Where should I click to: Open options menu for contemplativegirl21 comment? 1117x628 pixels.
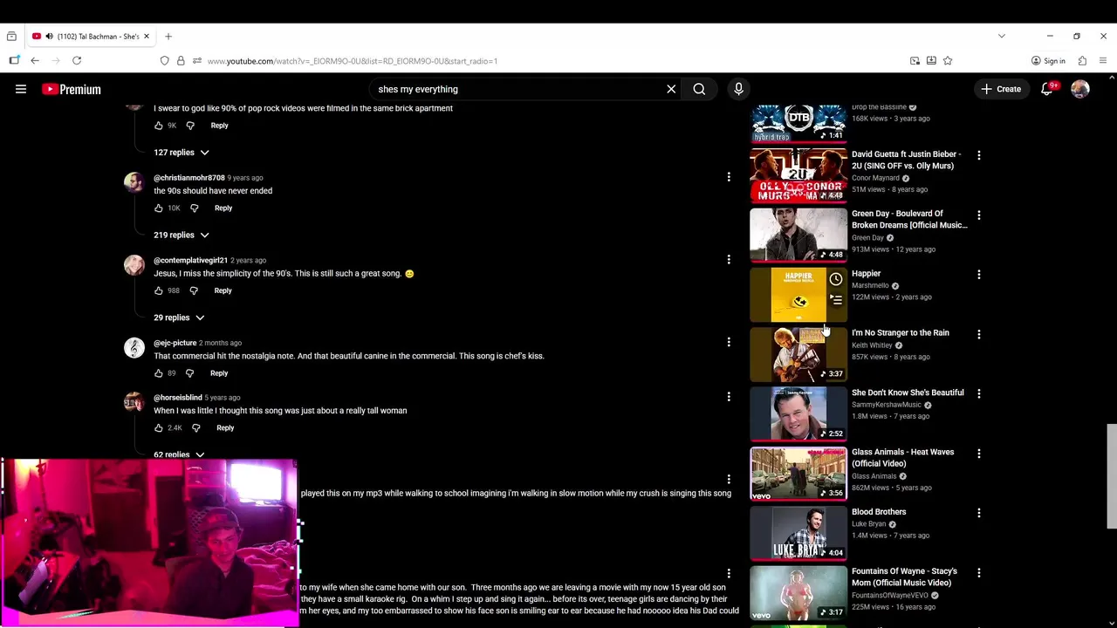[x=729, y=259]
